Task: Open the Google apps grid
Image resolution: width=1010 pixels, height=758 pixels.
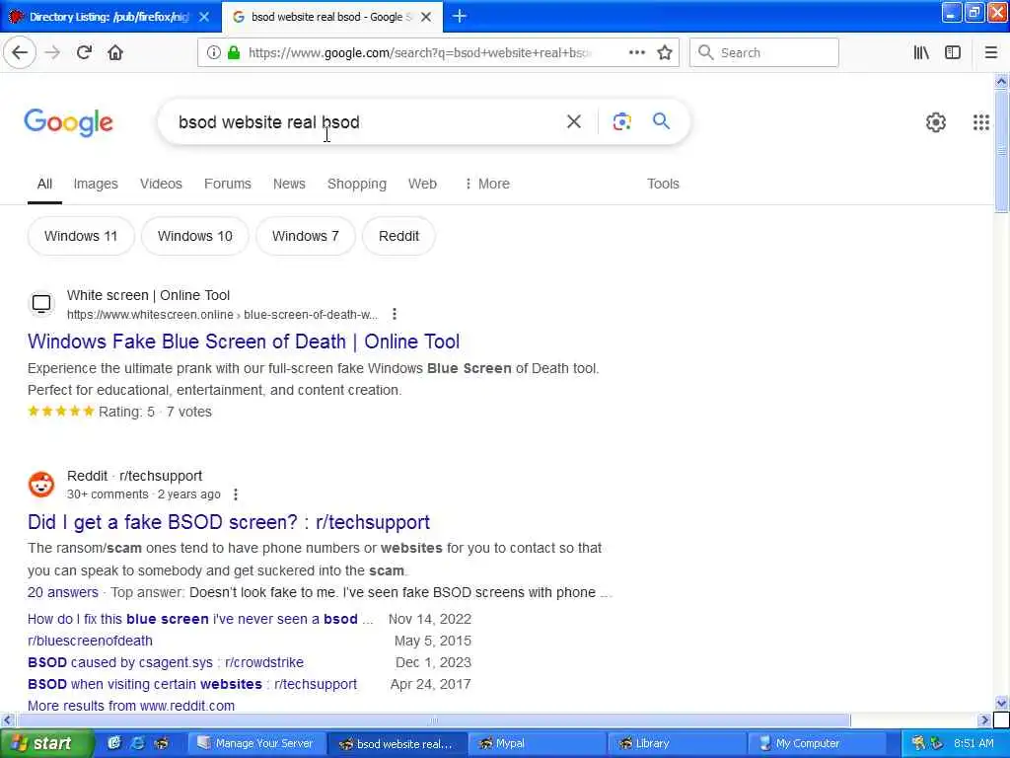Action: [x=980, y=121]
